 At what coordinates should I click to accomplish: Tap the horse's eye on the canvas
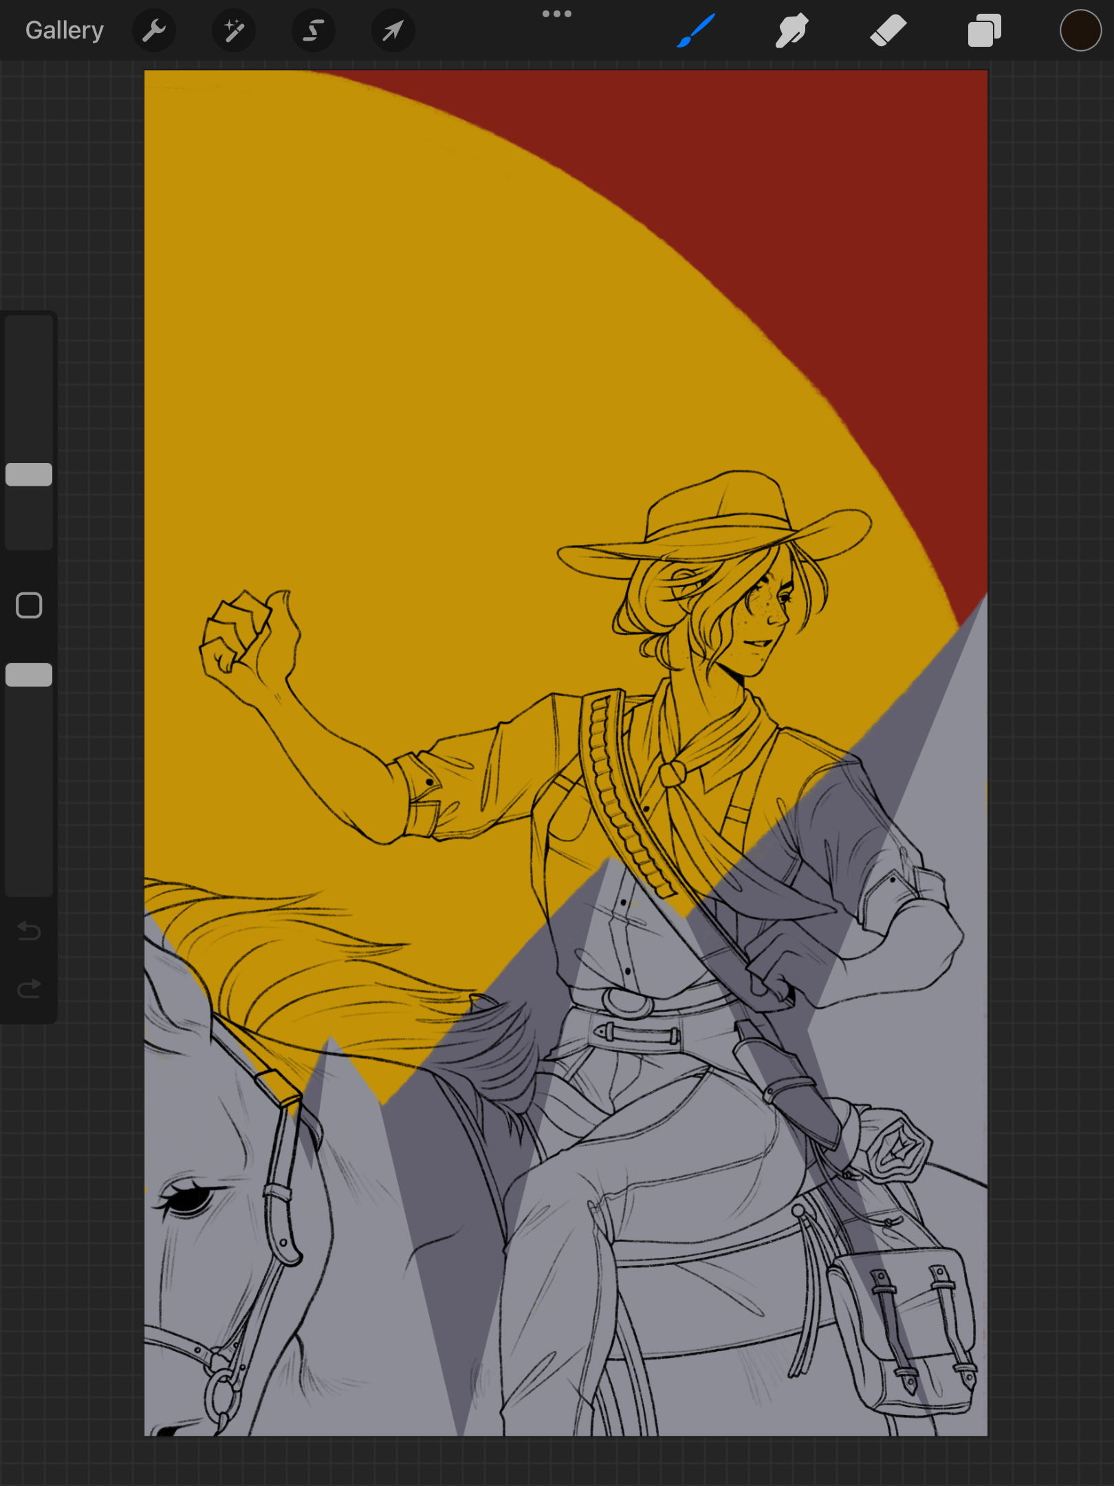click(x=187, y=1198)
